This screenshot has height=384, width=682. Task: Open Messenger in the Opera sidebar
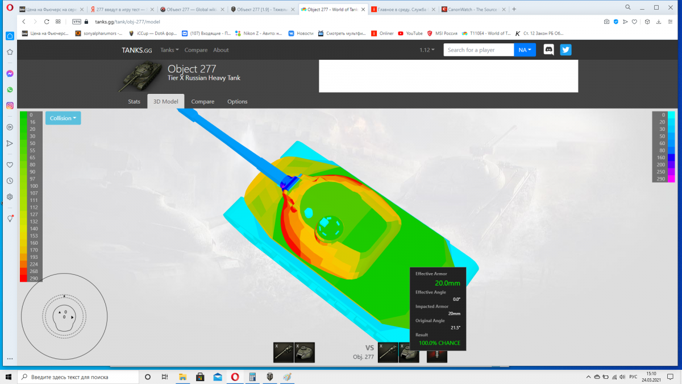(x=10, y=73)
